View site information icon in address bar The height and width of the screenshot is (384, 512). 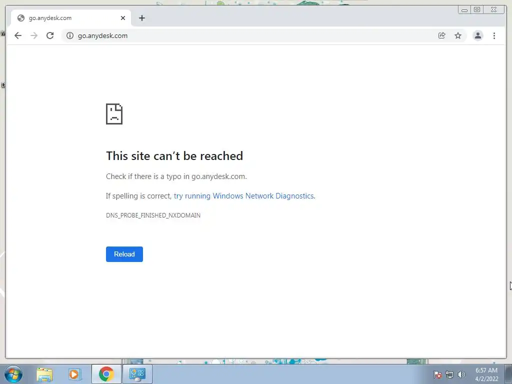(70, 35)
